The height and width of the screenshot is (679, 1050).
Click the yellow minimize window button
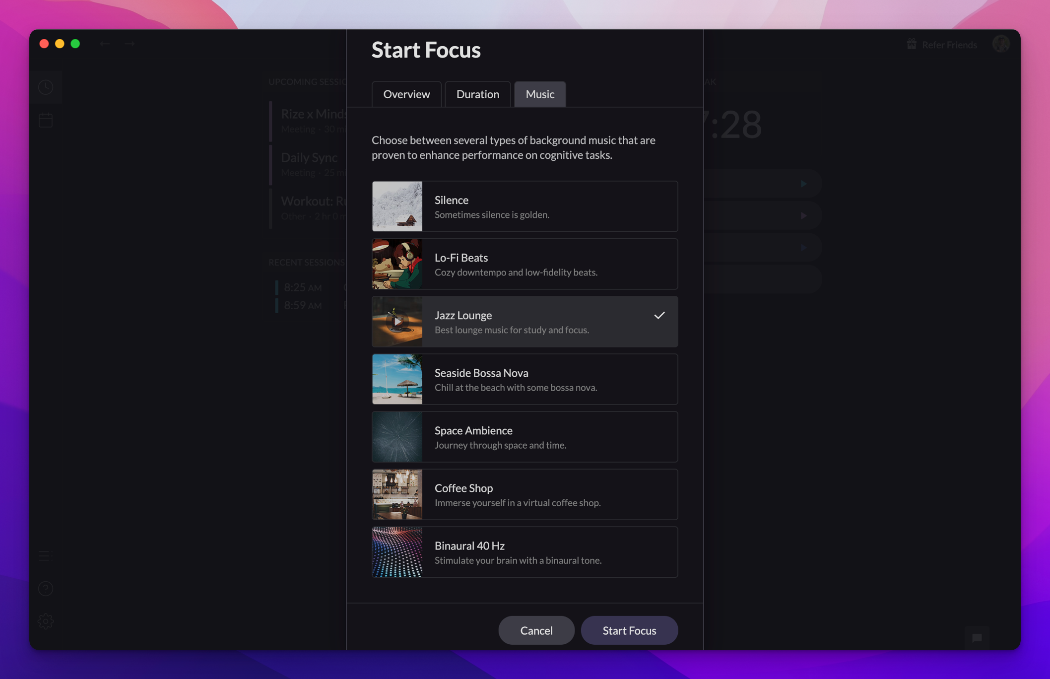[60, 44]
